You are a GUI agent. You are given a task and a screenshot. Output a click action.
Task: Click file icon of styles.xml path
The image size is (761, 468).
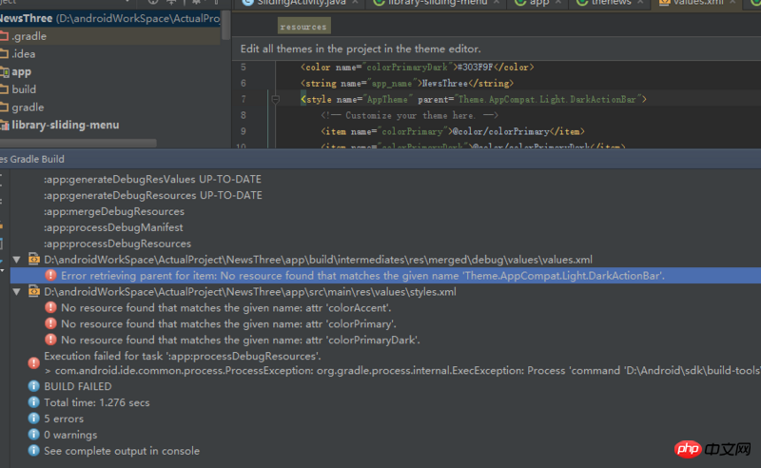click(x=33, y=292)
